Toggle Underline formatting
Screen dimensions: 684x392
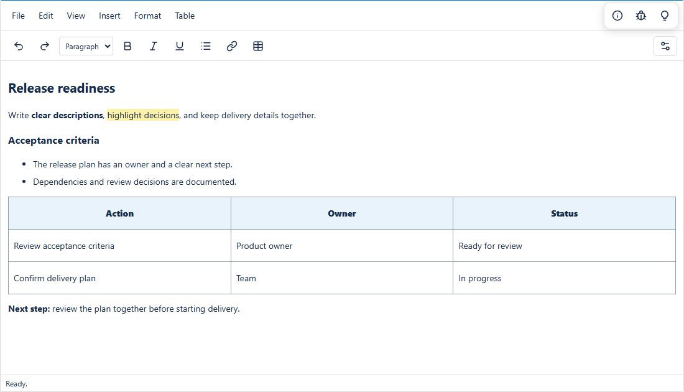[x=179, y=46]
